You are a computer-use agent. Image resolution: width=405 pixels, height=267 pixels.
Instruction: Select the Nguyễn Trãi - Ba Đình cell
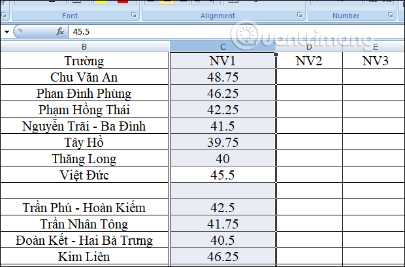click(85, 126)
